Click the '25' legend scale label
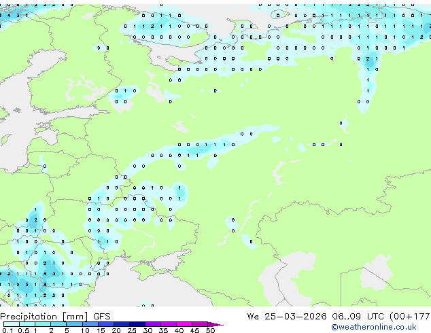Screen dimensions: 431x333 [x=132, y=330]
